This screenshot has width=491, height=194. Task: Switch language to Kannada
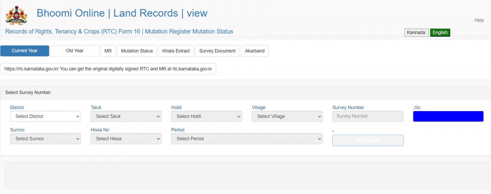417,33
